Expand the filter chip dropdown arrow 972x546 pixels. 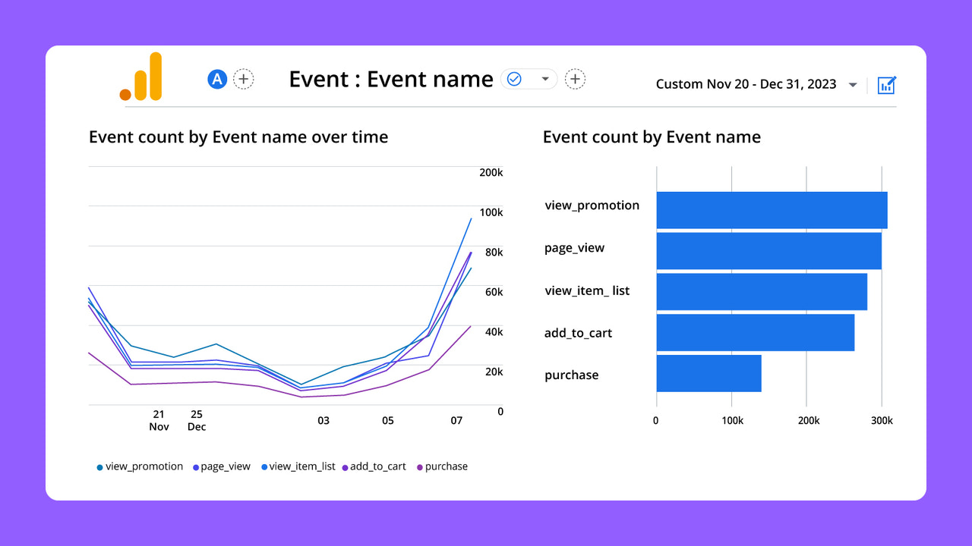pos(544,78)
